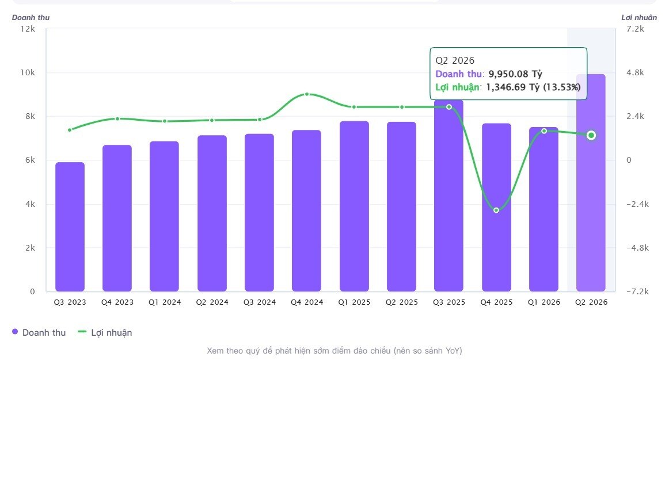Select the negative profit point at Q4 2025

click(496, 210)
